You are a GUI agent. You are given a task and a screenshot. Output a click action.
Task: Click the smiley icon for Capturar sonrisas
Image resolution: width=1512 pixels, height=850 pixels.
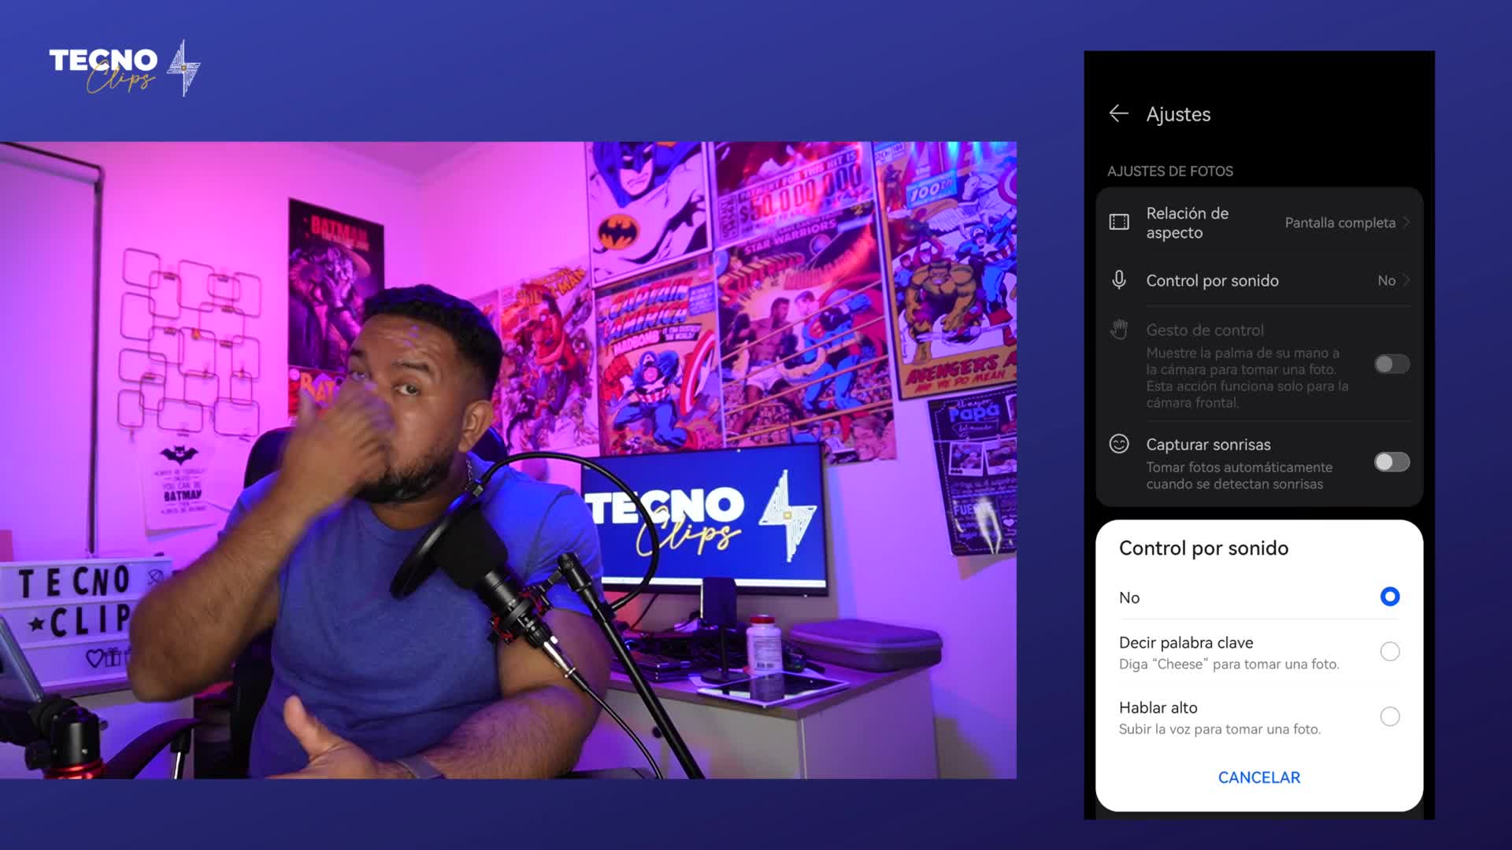(x=1119, y=444)
